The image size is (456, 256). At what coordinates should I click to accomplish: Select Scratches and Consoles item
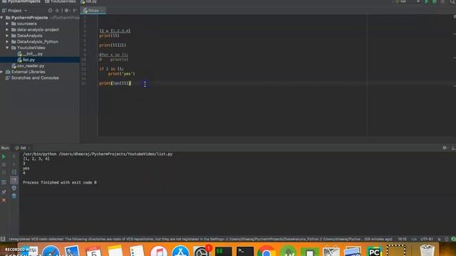pos(32,78)
